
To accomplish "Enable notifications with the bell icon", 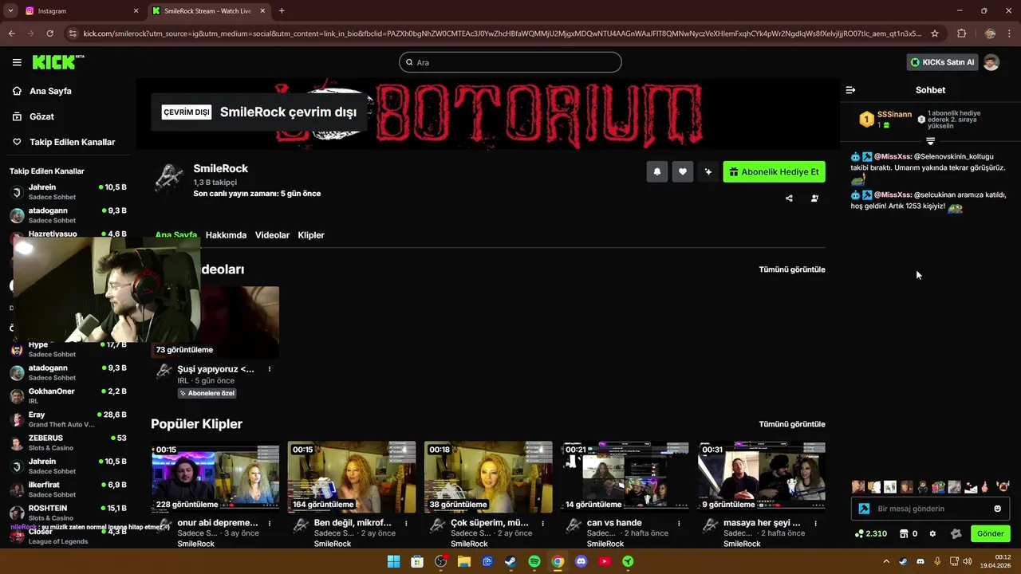I will coord(657,171).
